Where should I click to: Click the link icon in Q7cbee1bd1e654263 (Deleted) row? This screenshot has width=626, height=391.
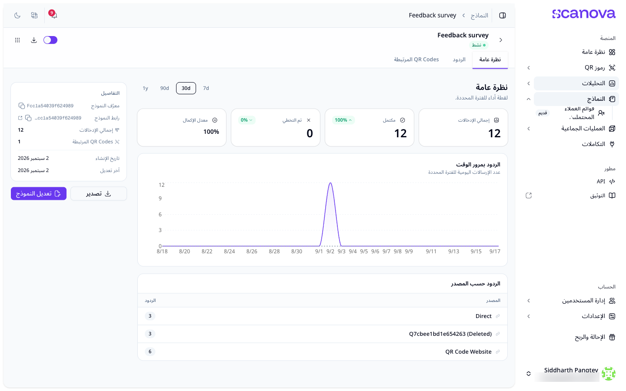(498, 334)
